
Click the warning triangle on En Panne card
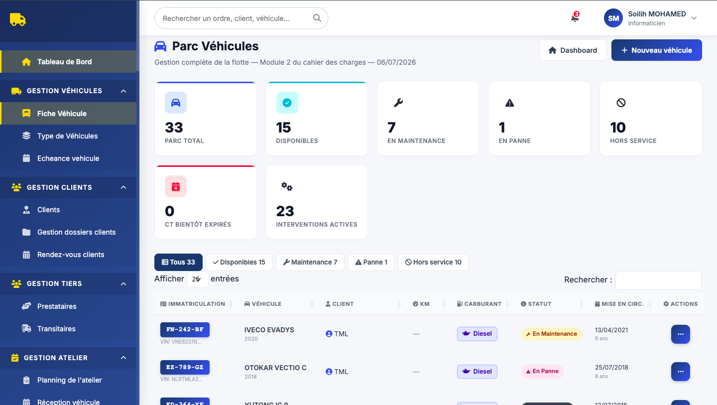pos(509,103)
